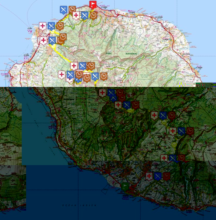The width and height of the screenshot is (216, 220).
Task: Open the clock marker right of the top-row food marker
Action: (x=72, y=10)
